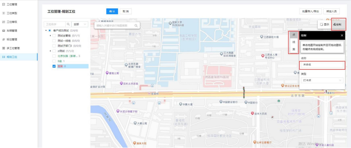Viewport: 351px width, 148px height.
Task: Collapse the 客户成功测试 root node
Action: (46, 31)
